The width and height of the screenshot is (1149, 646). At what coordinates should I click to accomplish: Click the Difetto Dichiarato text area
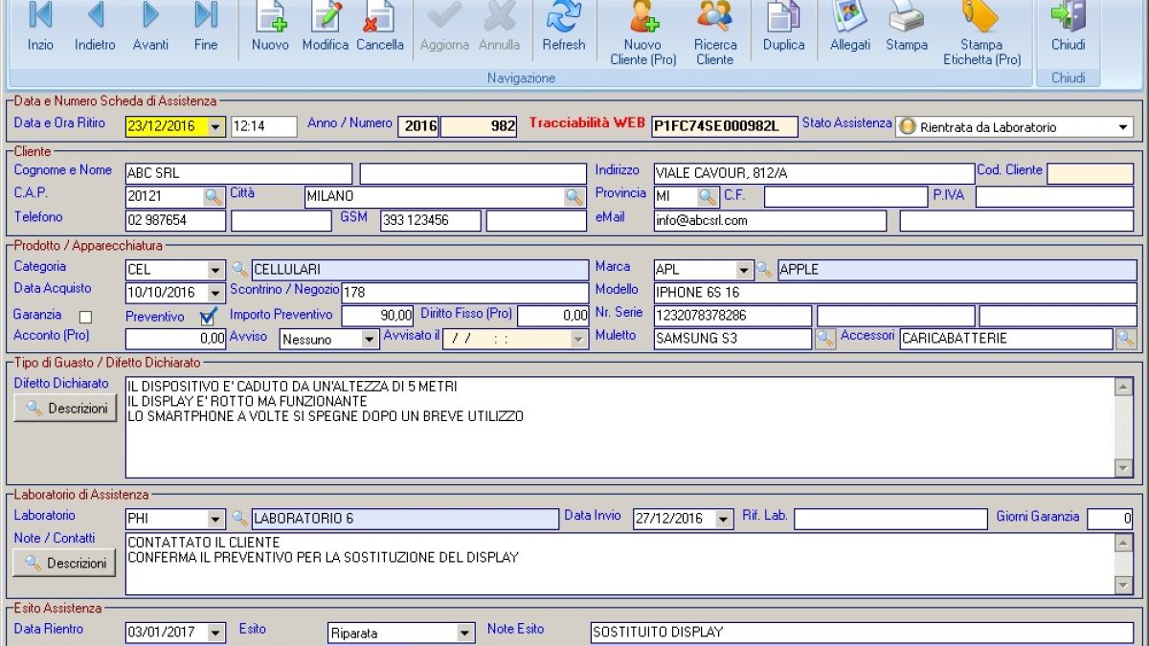620,428
